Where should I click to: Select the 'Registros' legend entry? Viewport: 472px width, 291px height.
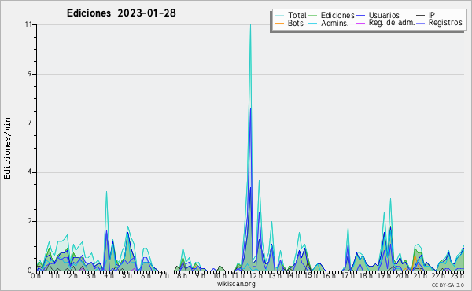click(x=445, y=23)
